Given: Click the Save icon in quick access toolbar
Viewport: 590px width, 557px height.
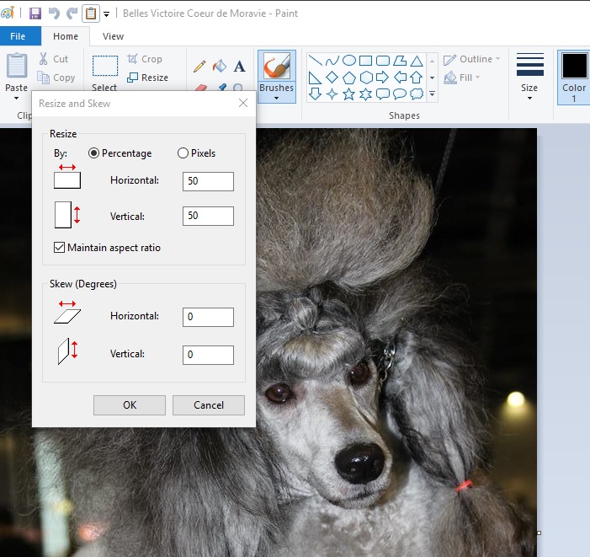Looking at the screenshot, I should [x=35, y=13].
